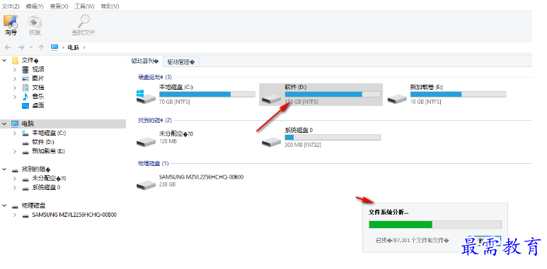Select the 软件 (D:) drive tile
The image size is (547, 269).
[x=321, y=95]
